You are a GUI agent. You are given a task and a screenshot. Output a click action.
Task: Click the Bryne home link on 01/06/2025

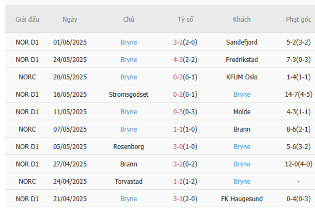point(128,42)
